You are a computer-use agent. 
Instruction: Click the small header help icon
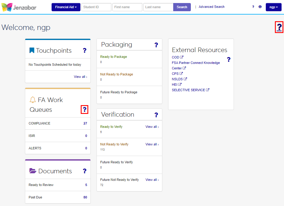tap(253, 7)
